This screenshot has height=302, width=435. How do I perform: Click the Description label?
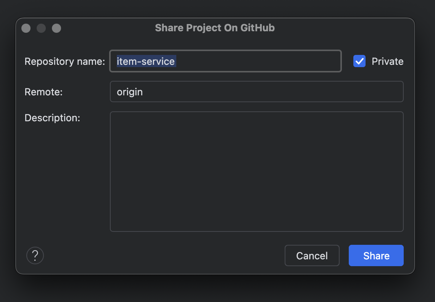pyautogui.click(x=52, y=118)
